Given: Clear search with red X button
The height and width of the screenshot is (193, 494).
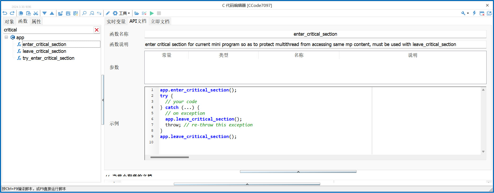Looking at the screenshot, I should point(97,30).
